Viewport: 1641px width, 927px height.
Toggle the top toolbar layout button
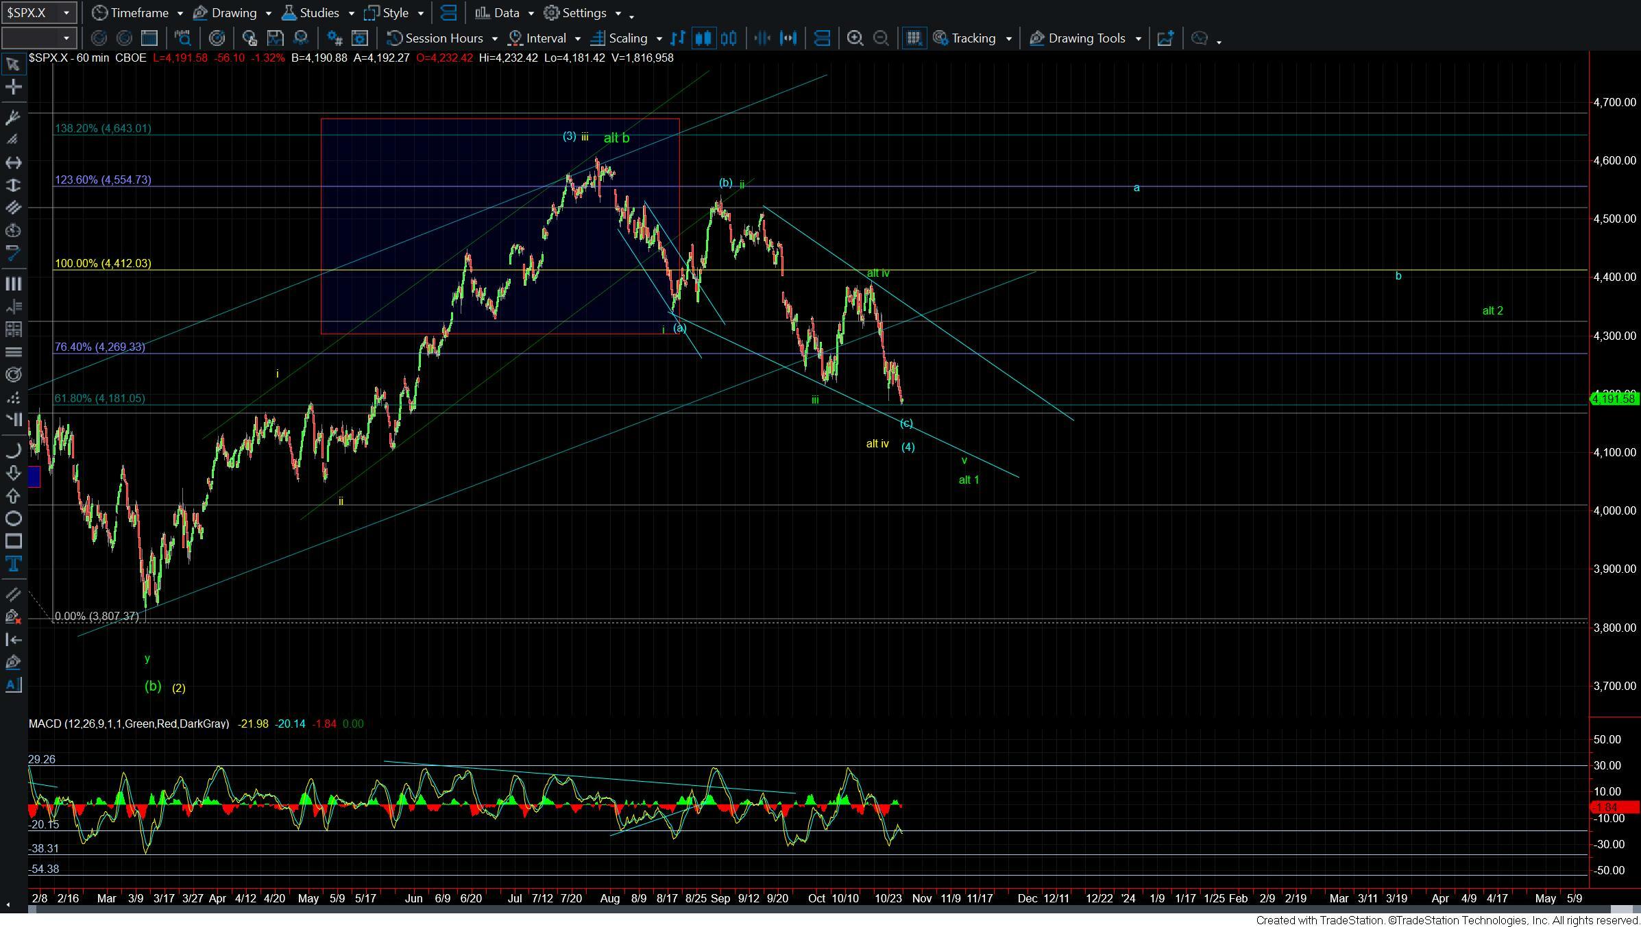[448, 13]
